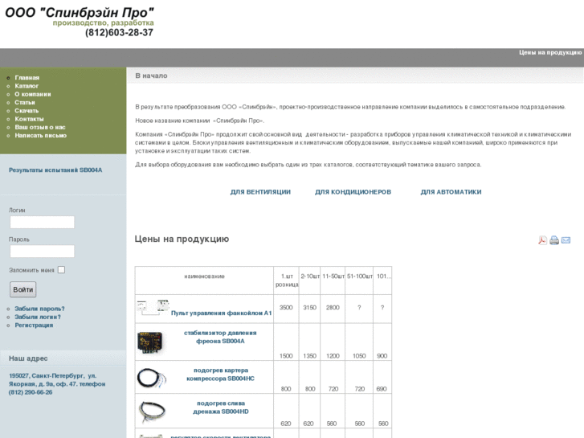Click the Войти button
Screen dimensions: 584x438
[x=23, y=289]
